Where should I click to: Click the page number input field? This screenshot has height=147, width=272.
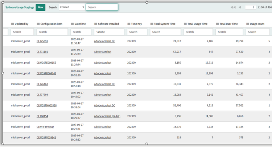click(x=251, y=7)
